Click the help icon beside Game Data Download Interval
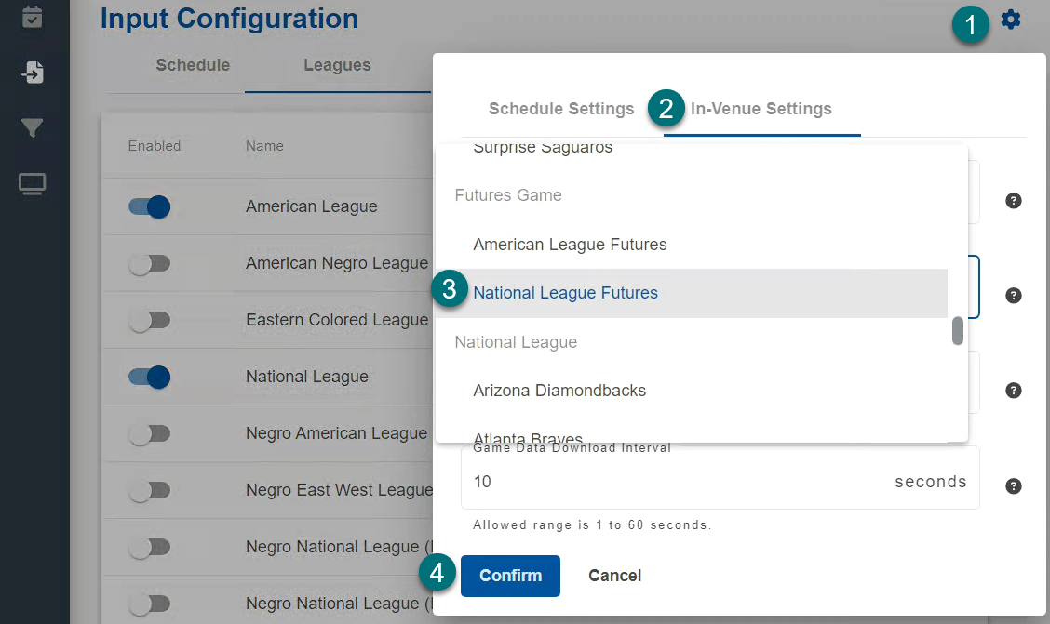 pos(1014,485)
